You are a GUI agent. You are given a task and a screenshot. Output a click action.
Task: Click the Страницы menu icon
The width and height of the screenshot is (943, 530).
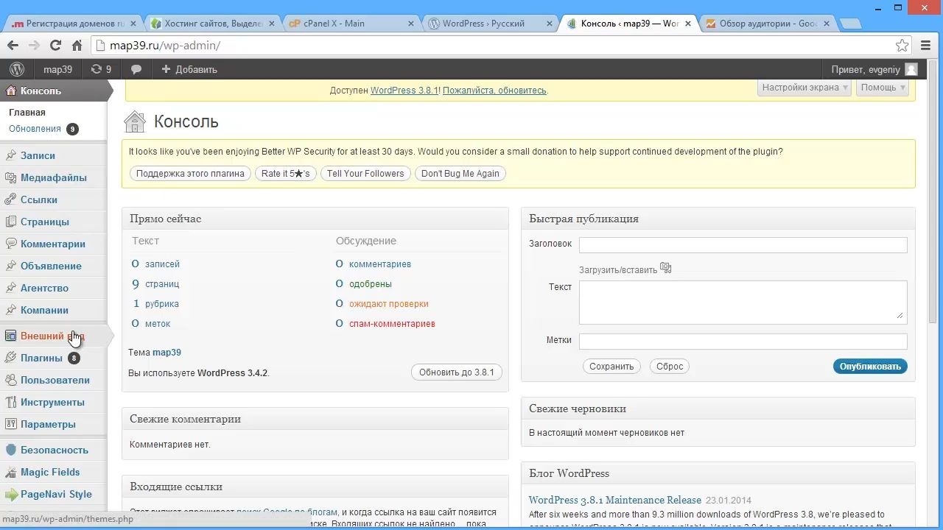(x=10, y=222)
